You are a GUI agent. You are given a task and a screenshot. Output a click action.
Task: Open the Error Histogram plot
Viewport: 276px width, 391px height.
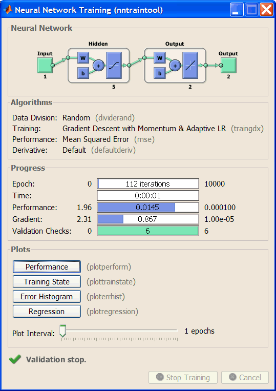click(x=47, y=297)
